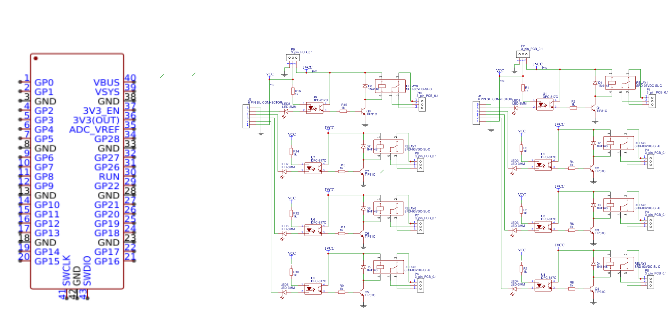Select the U5 optocoupler symbol
The height and width of the screenshot is (313, 672).
pyautogui.click(x=313, y=289)
